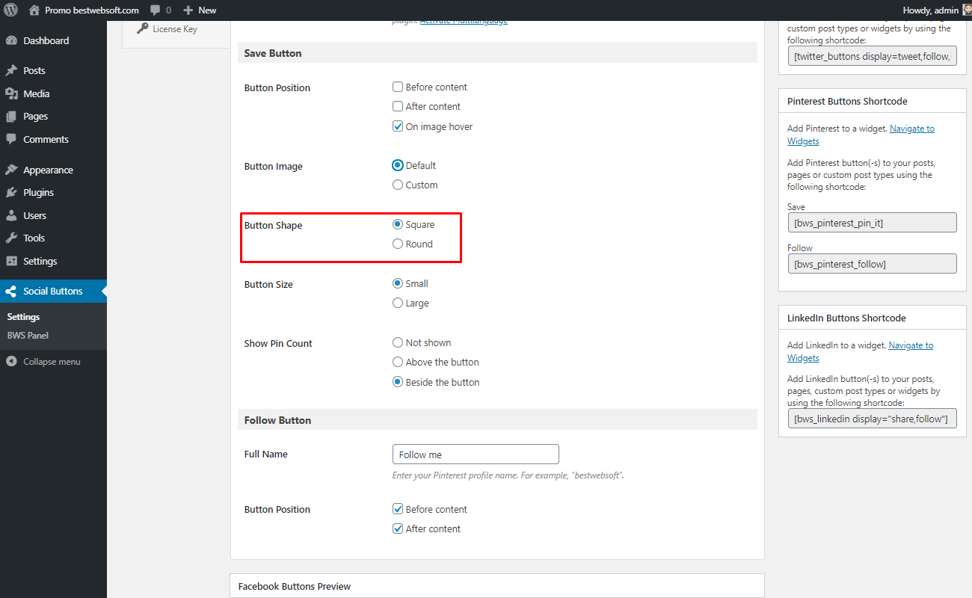The height and width of the screenshot is (598, 972).
Task: Click the bws_pinterest_pin_it shortcode field
Action: [872, 223]
